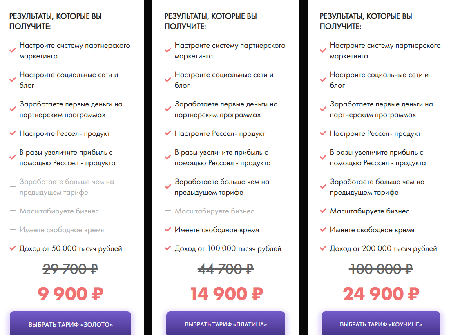Click gray dash beside «Имеете свободное время»

[13, 230]
